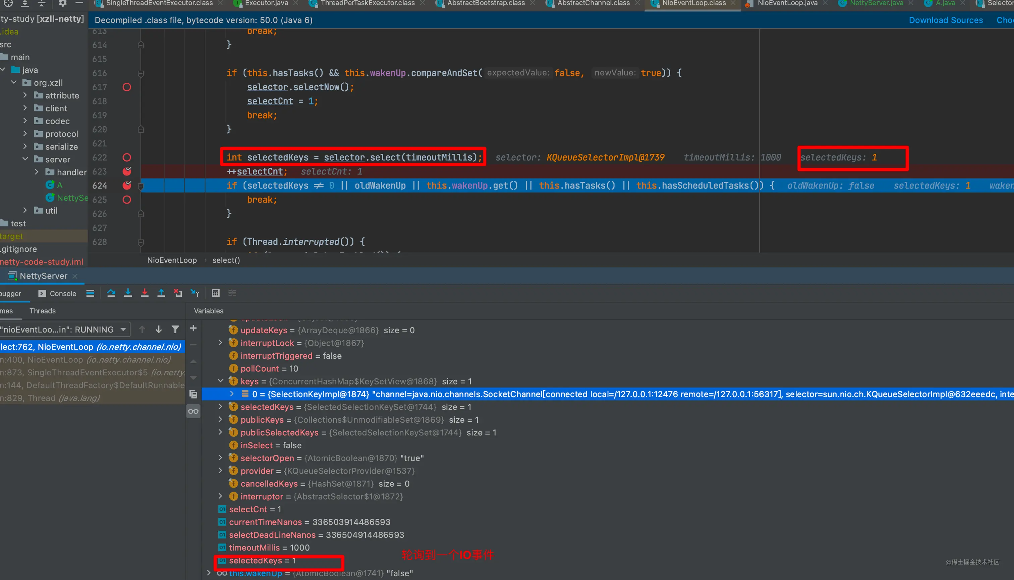
Task: Toggle the checked breakpoint on line 623
Action: pyautogui.click(x=127, y=171)
